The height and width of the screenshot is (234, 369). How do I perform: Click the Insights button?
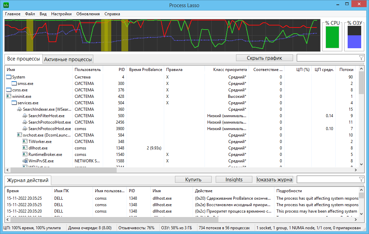click(x=234, y=179)
